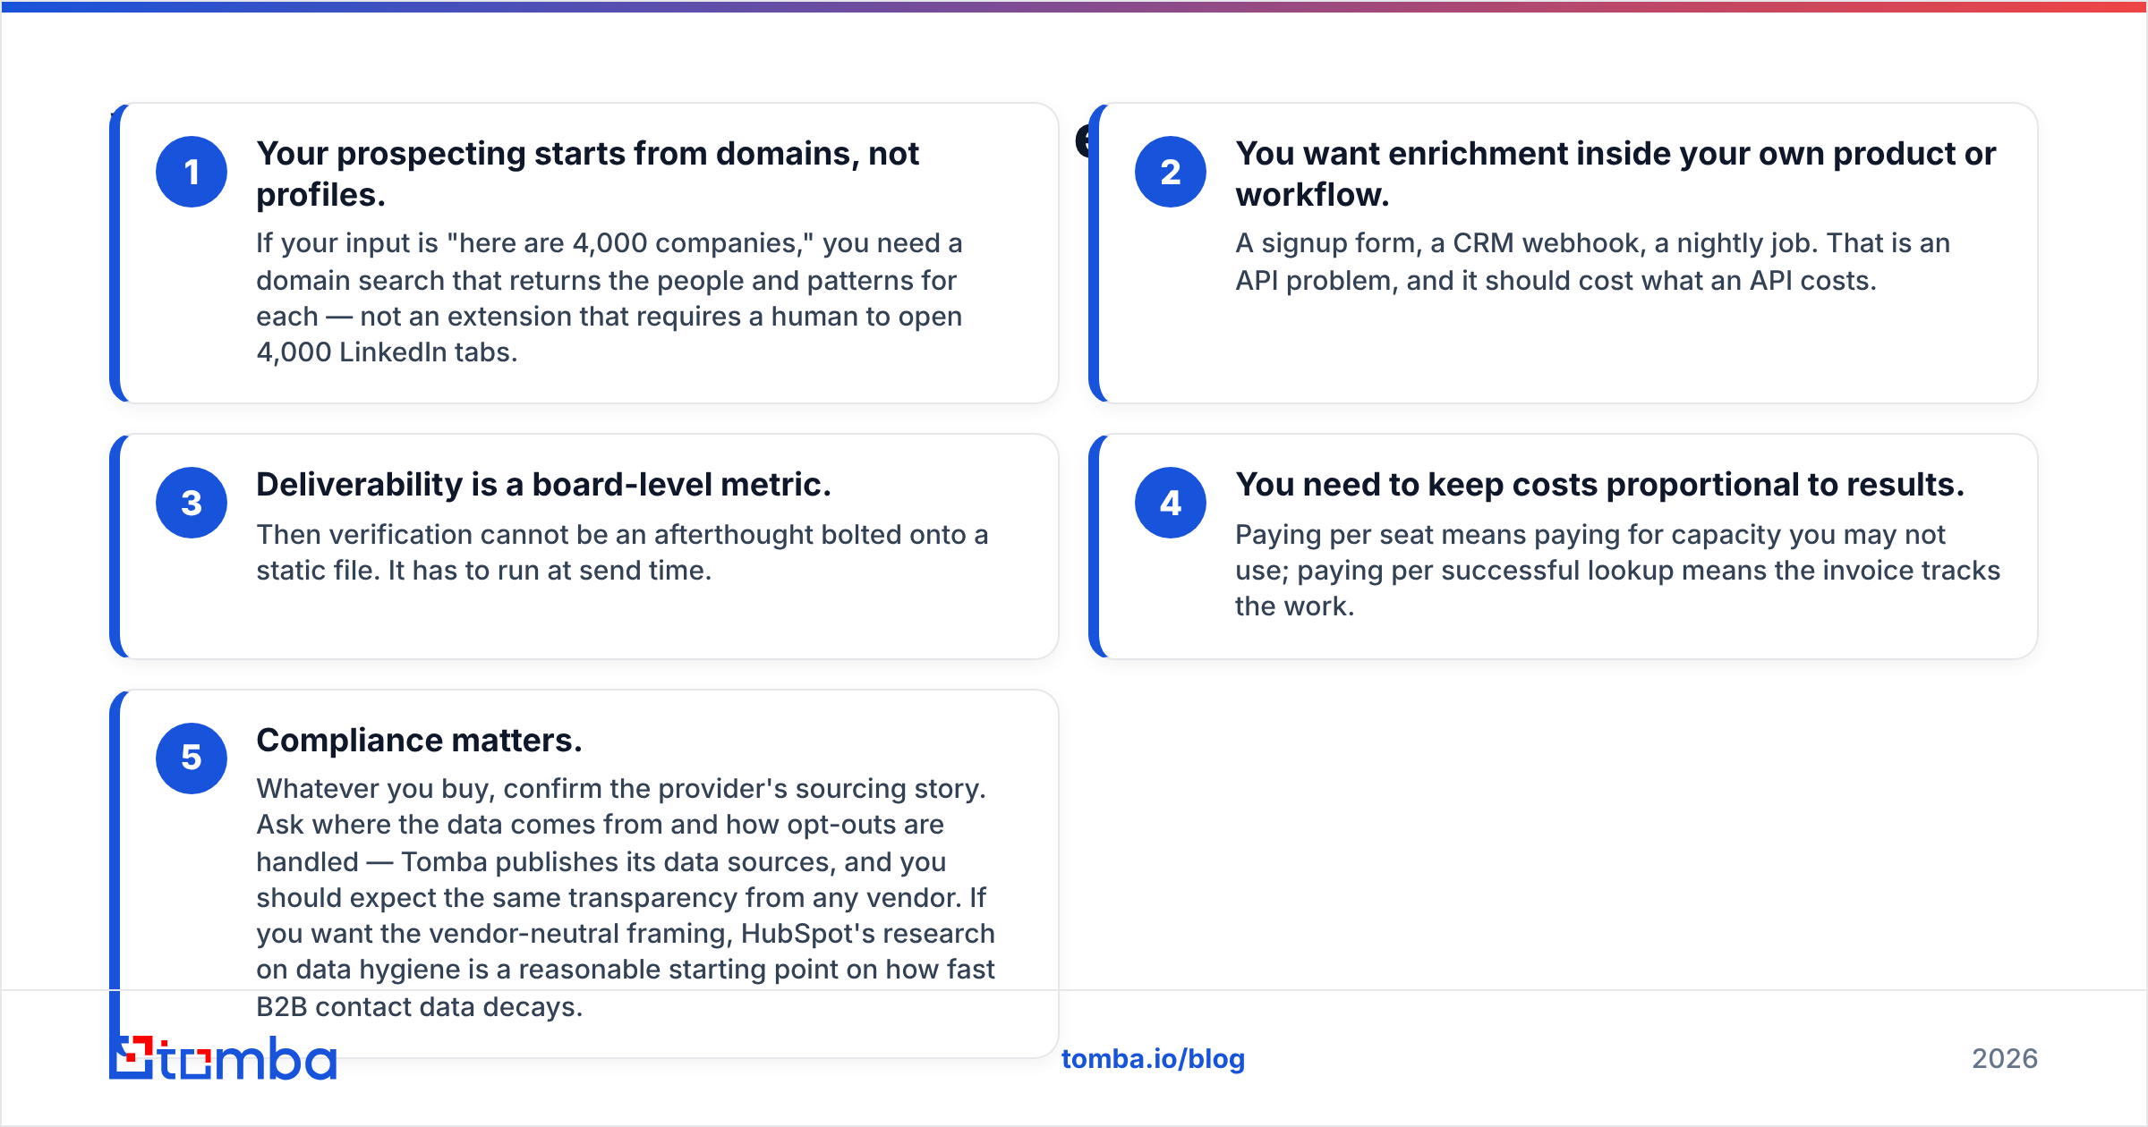The width and height of the screenshot is (2148, 1127).
Task: Click the Tomba logo
Action: (223, 1058)
